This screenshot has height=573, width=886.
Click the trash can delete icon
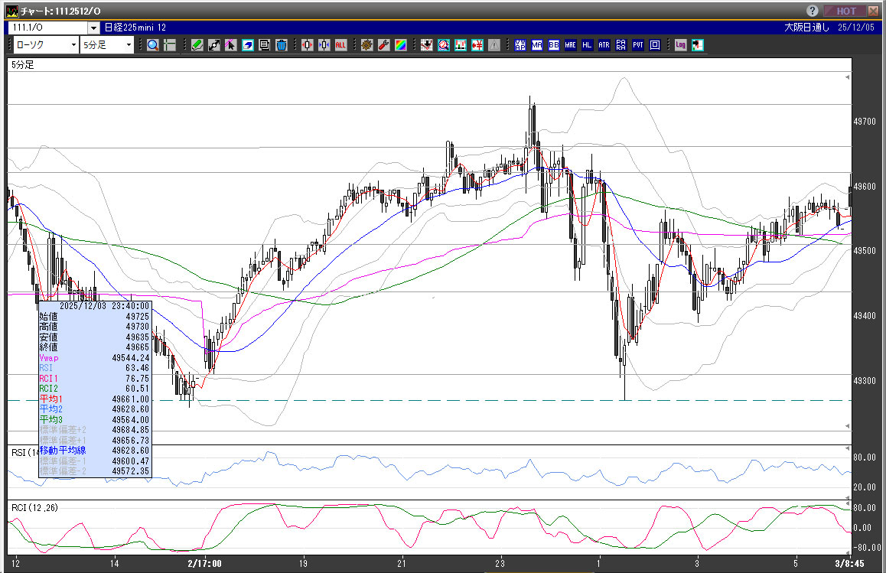point(281,45)
